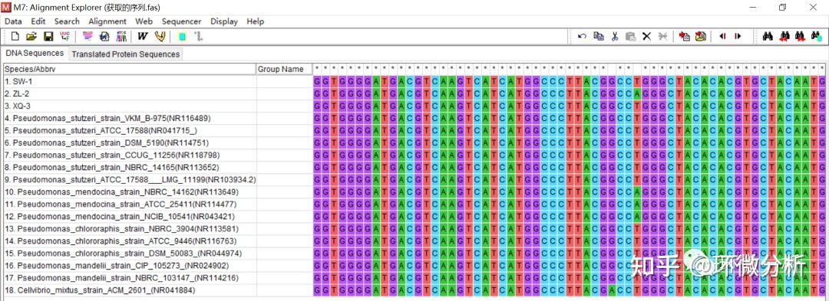Switch to the DNA Sequences tab
The width and height of the screenshot is (829, 301).
coord(35,54)
